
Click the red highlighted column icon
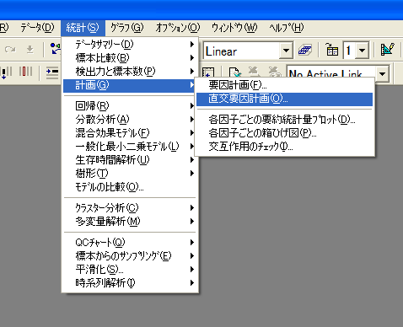(26, 71)
